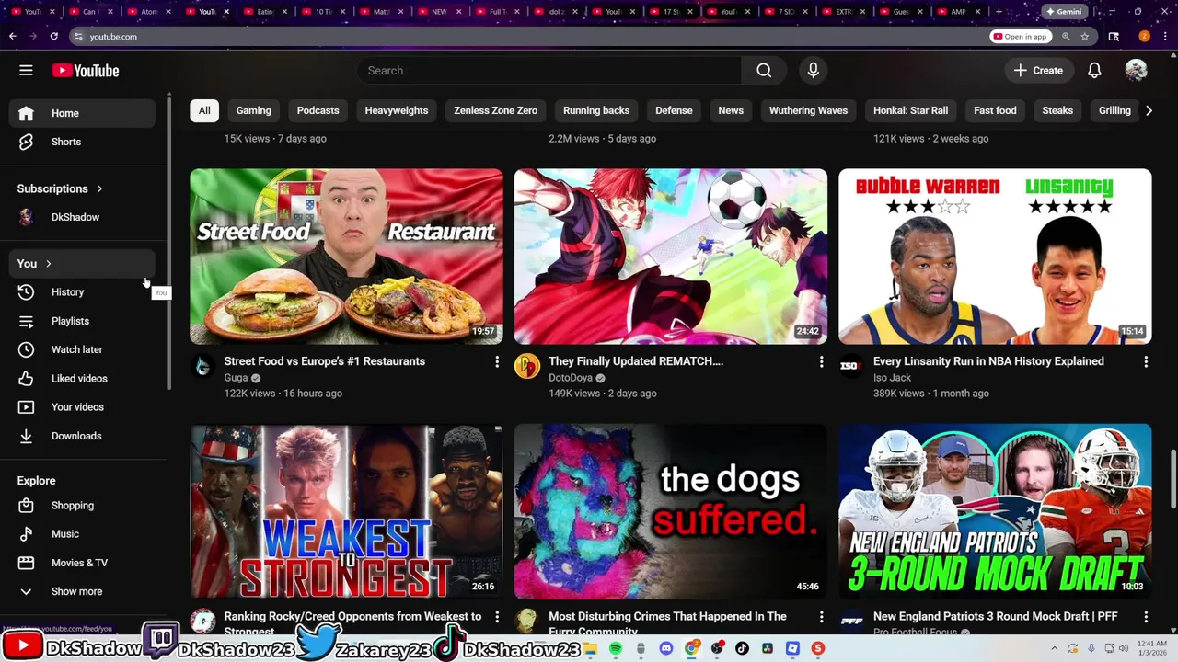
Task: Go back in browser
Action: [x=12, y=37]
